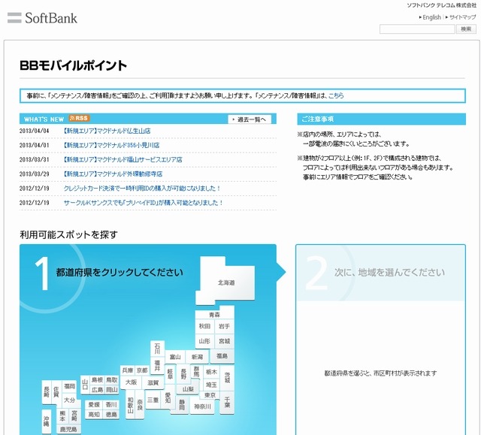The image size is (481, 435).
Task: Choose 大分 on the map
Action: (69, 400)
